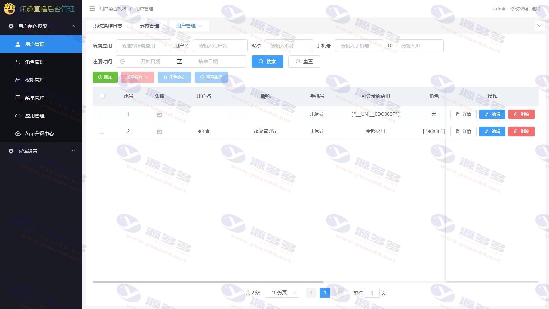Image resolution: width=549 pixels, height=309 pixels.
Task: Click the gear icon beside 系统设置
Action: (11, 151)
